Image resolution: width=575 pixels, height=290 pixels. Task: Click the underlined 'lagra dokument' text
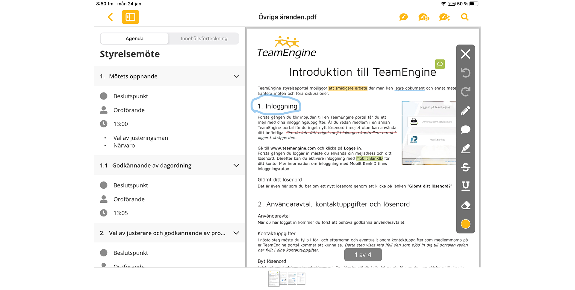[x=409, y=88]
